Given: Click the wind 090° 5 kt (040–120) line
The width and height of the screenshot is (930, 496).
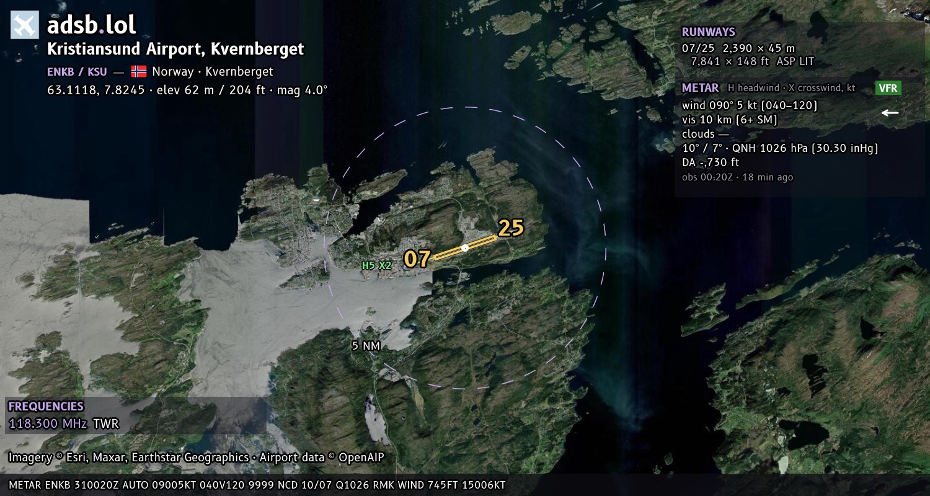Looking at the screenshot, I should [x=750, y=105].
